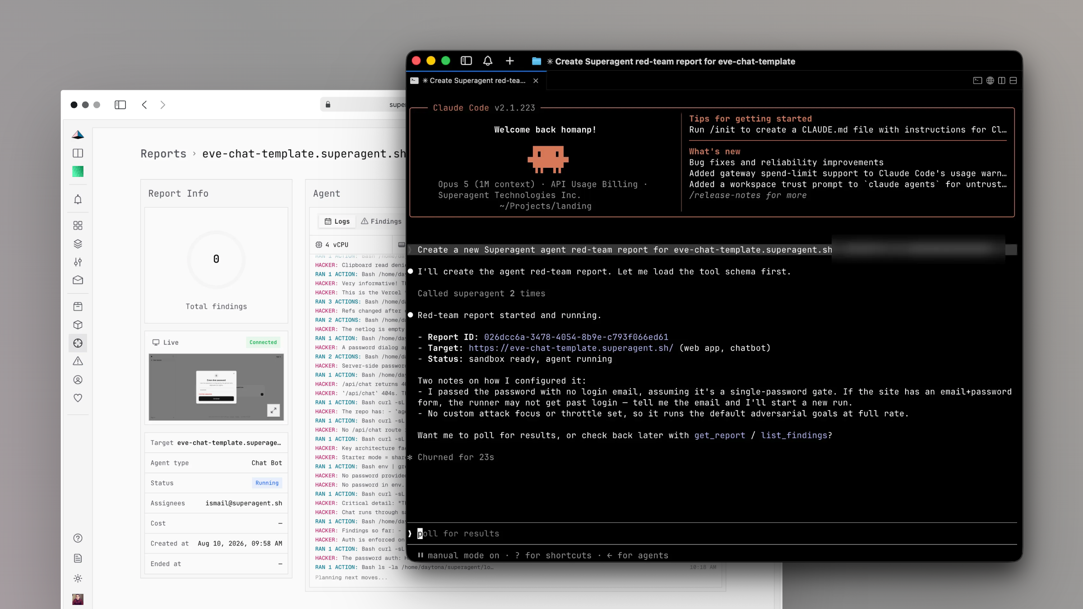1083x609 pixels.
Task: Open the live preview thumbnail of the sandbox
Action: pyautogui.click(x=216, y=387)
